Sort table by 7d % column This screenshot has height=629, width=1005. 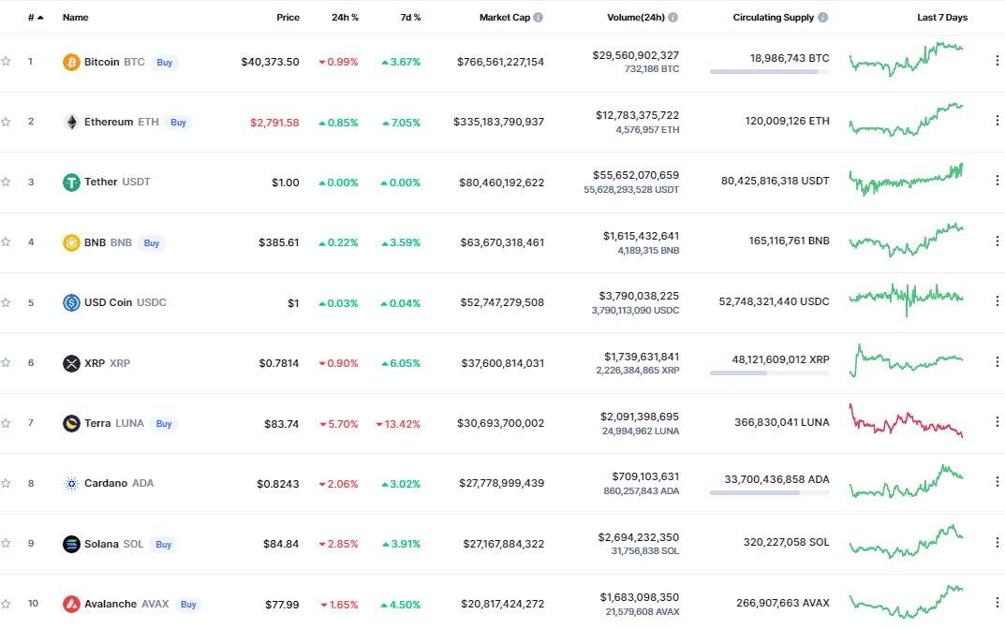tap(410, 17)
